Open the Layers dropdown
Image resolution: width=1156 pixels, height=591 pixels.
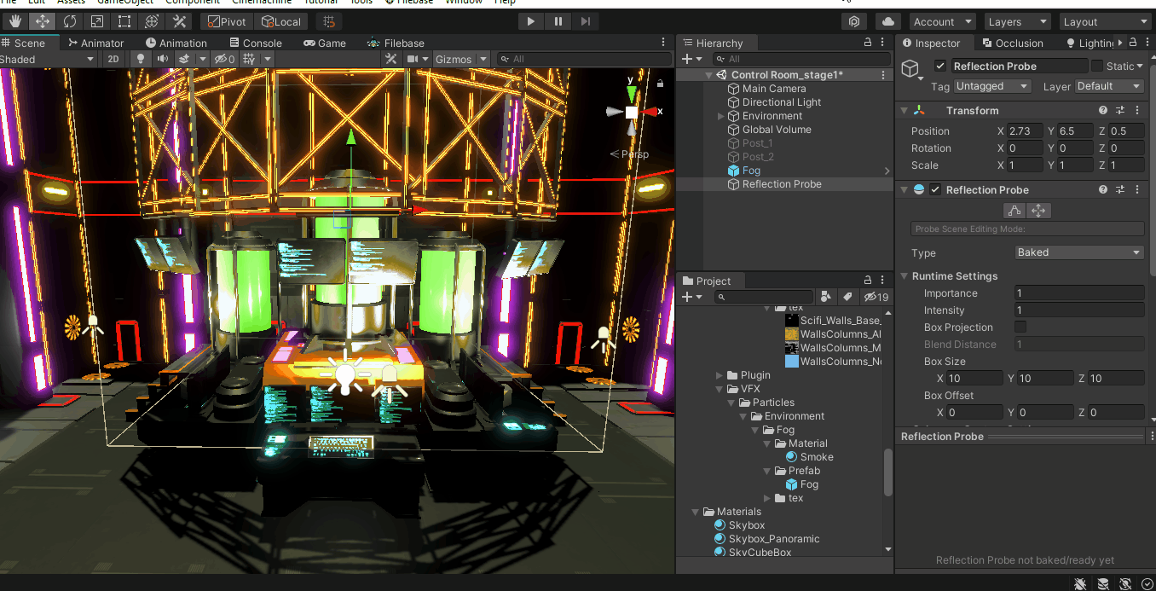point(1017,21)
